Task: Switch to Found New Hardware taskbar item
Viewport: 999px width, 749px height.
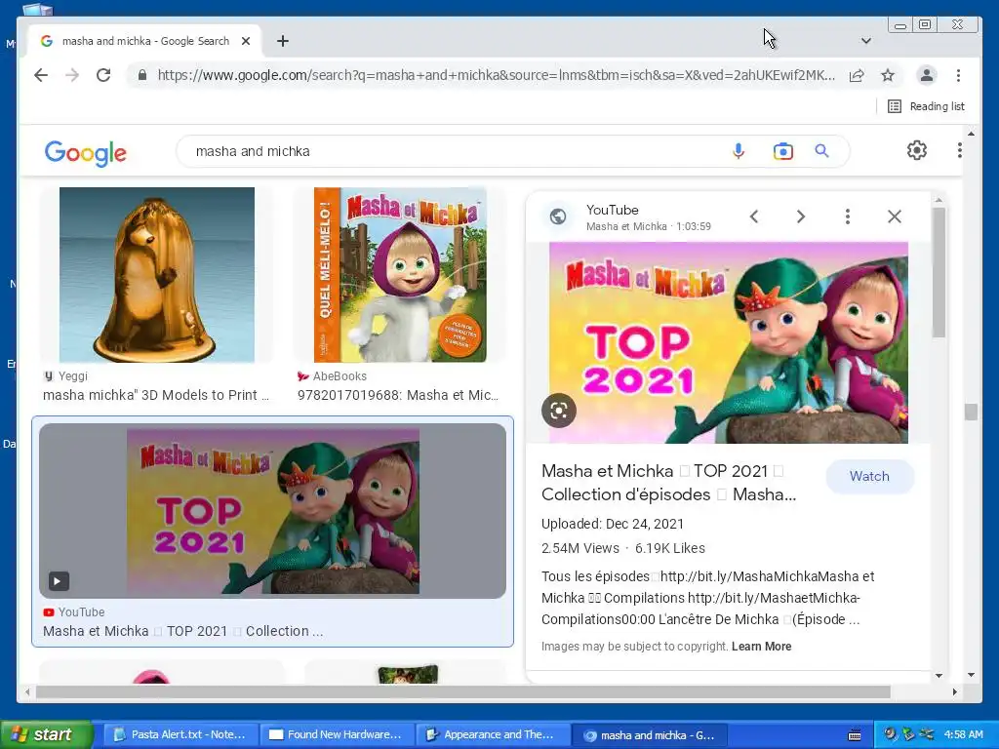Action: (337, 734)
